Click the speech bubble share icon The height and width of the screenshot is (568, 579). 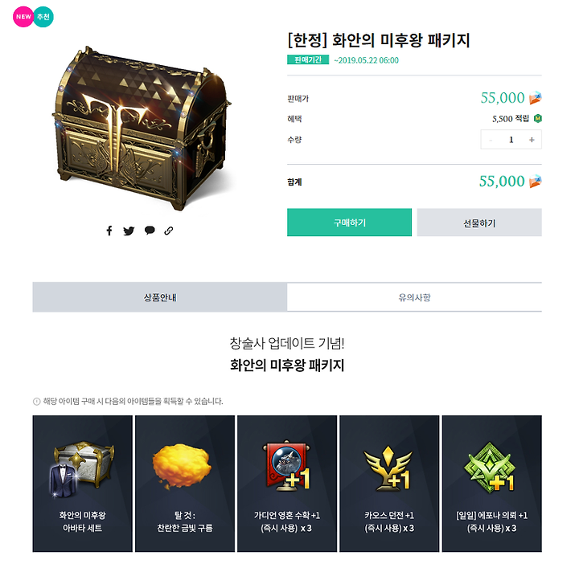pyautogui.click(x=150, y=231)
